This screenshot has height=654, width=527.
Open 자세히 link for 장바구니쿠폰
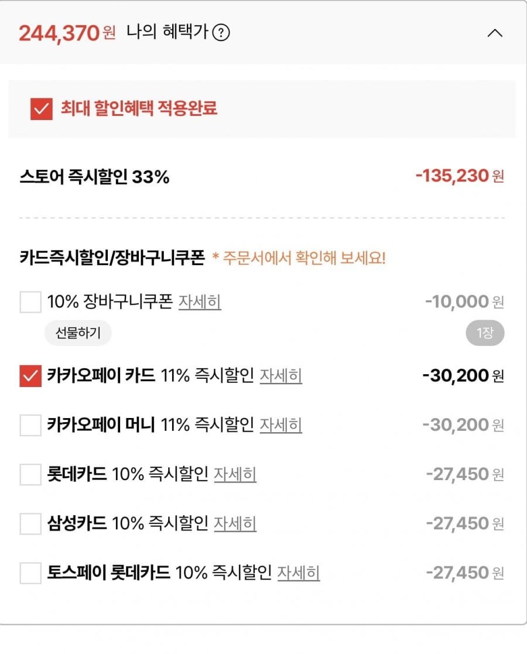(200, 302)
